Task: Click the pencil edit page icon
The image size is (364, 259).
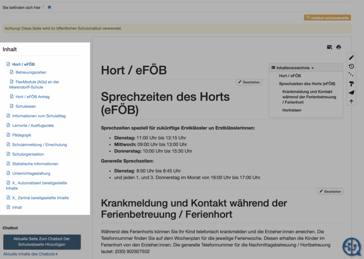Action: tap(351, 58)
